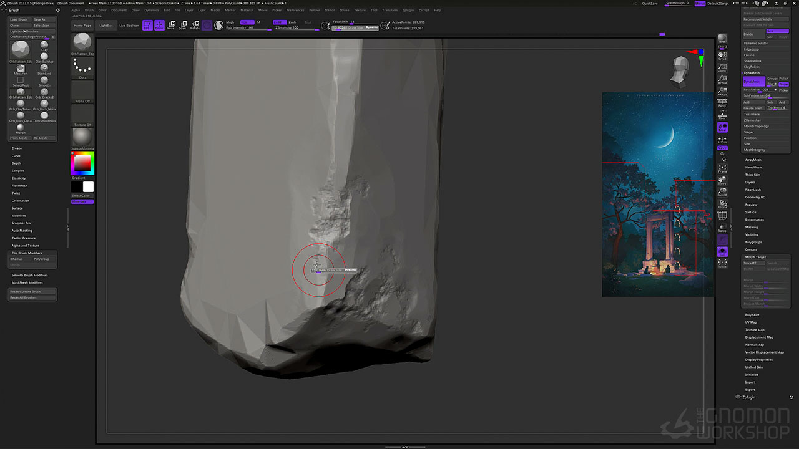Select the Orb_Cracks2 brush
This screenshot has height=449, width=799.
coord(44,93)
